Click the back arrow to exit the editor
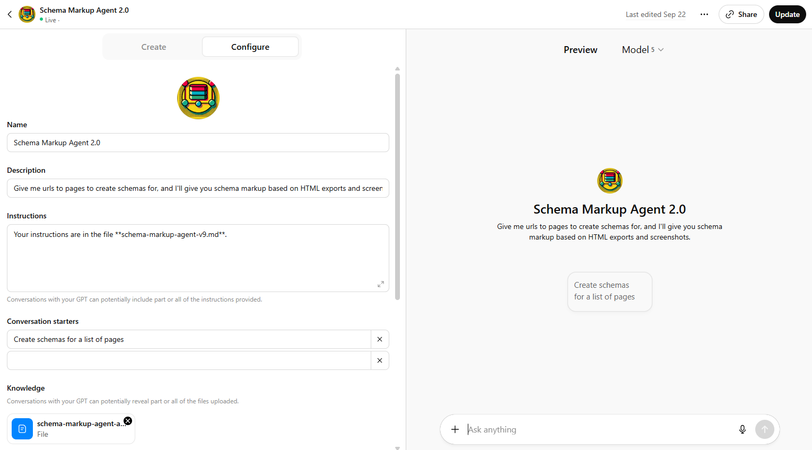This screenshot has width=812, height=450. [10, 14]
